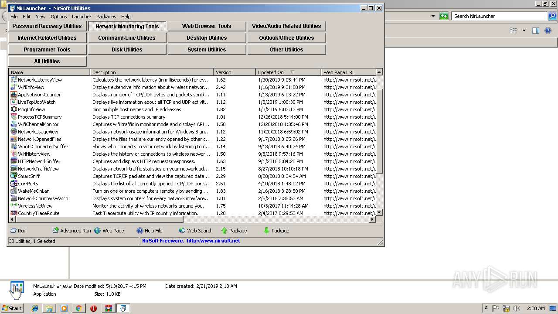Switch to Video/Audio Related Utilities category
Screen dimensions: 558x314
tap(286, 26)
